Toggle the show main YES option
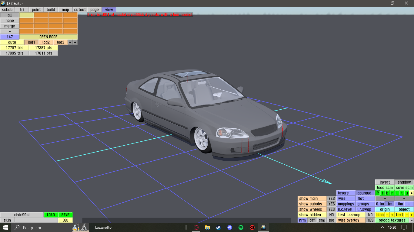Screen dimensions: 414x232 [x=332, y=198]
